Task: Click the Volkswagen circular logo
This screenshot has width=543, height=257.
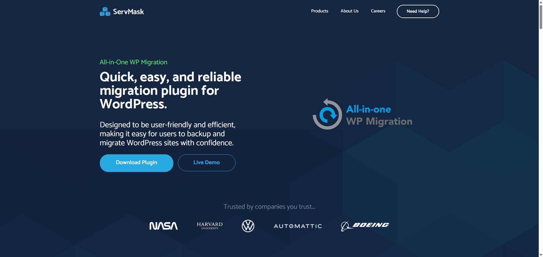Action: click(x=248, y=226)
